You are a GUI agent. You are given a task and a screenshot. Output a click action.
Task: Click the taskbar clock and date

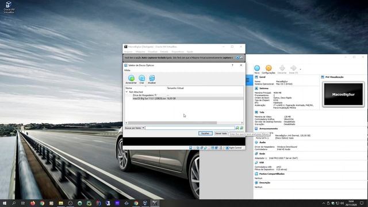click(x=351, y=203)
